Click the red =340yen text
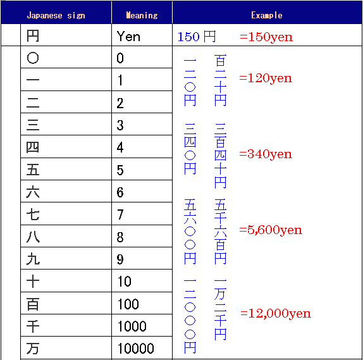363x360 pixels. (x=266, y=154)
